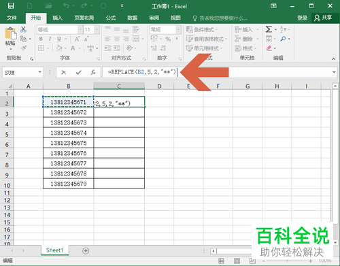Select cell containing 13812345675

[68, 143]
